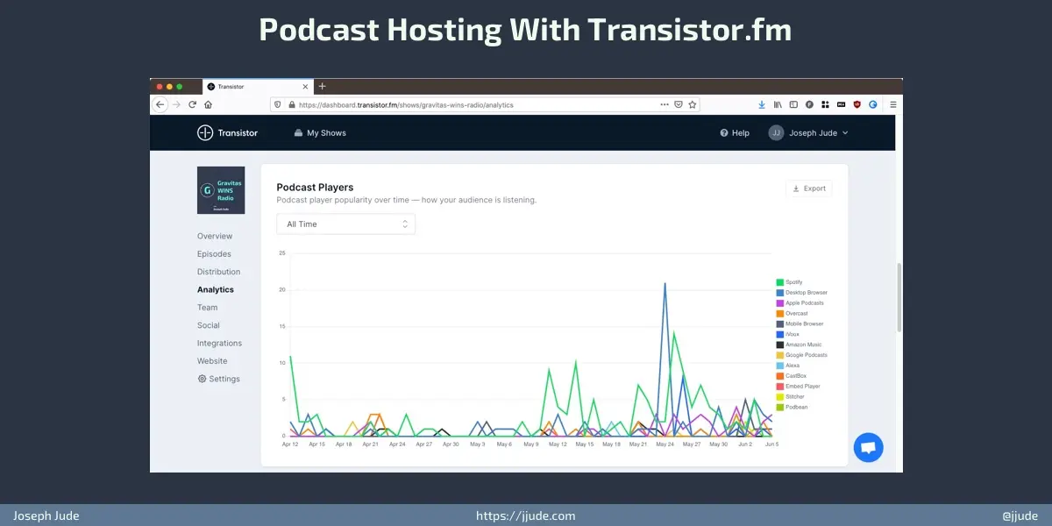Open the Firefox hamburger menu
The width and height of the screenshot is (1052, 526).
pyautogui.click(x=892, y=104)
